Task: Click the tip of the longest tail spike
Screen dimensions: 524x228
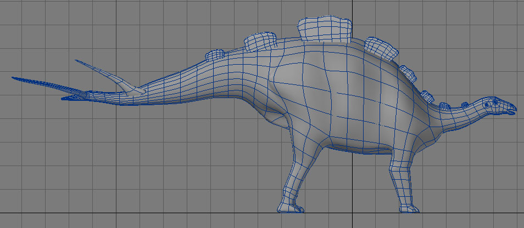Action: 14,78
